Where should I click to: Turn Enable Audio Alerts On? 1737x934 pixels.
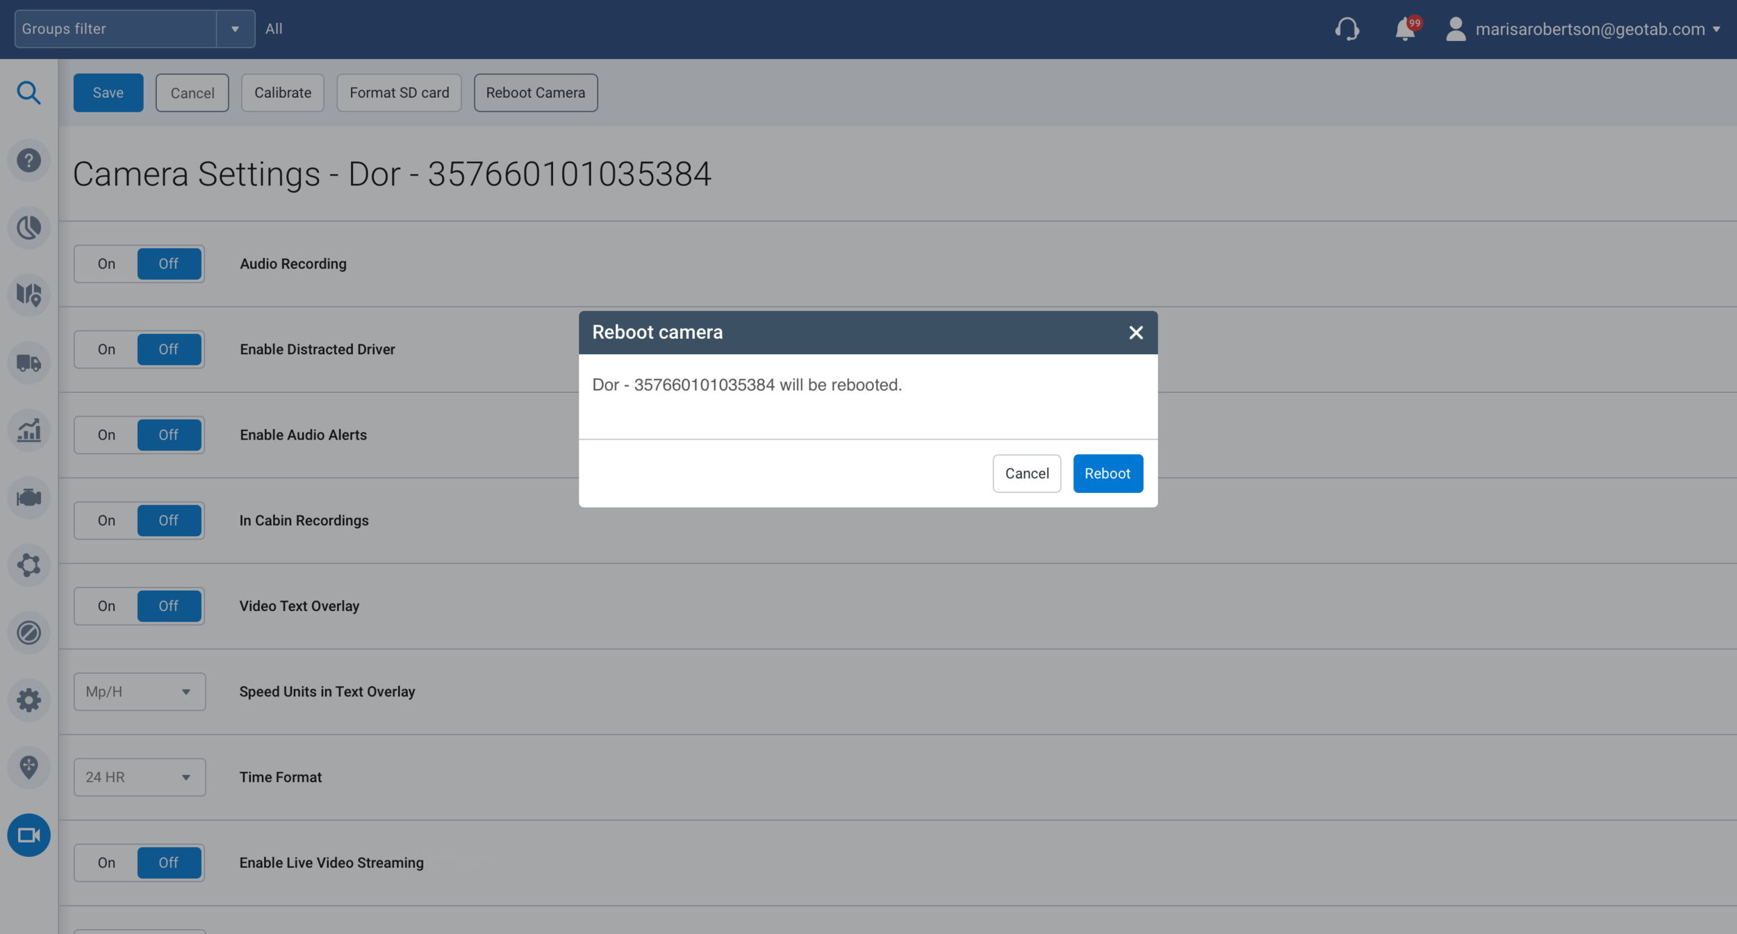coord(106,435)
